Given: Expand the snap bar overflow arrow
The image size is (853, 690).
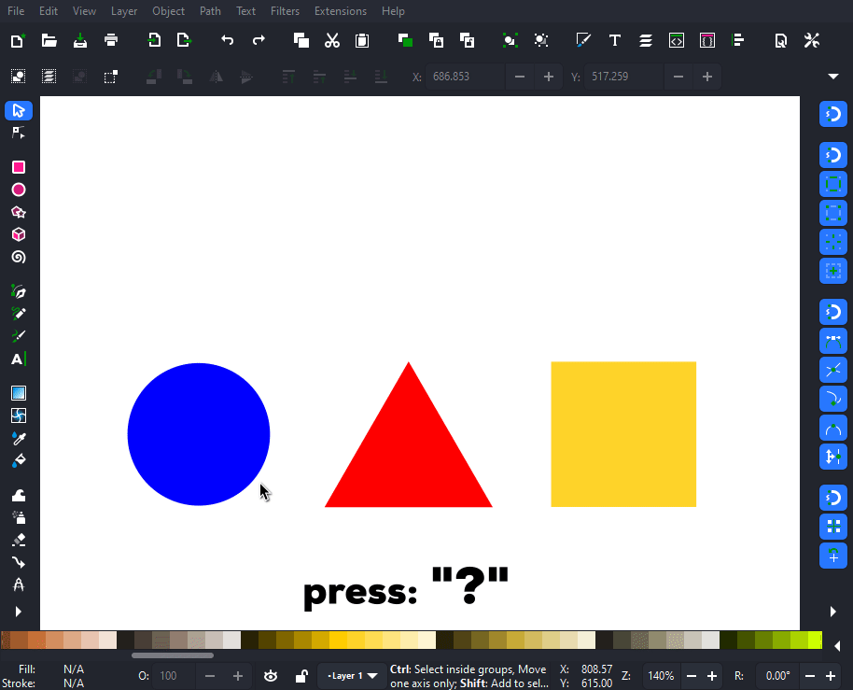Looking at the screenshot, I should [x=833, y=612].
